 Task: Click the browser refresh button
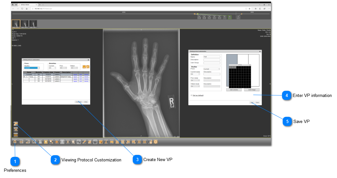click(22, 8)
